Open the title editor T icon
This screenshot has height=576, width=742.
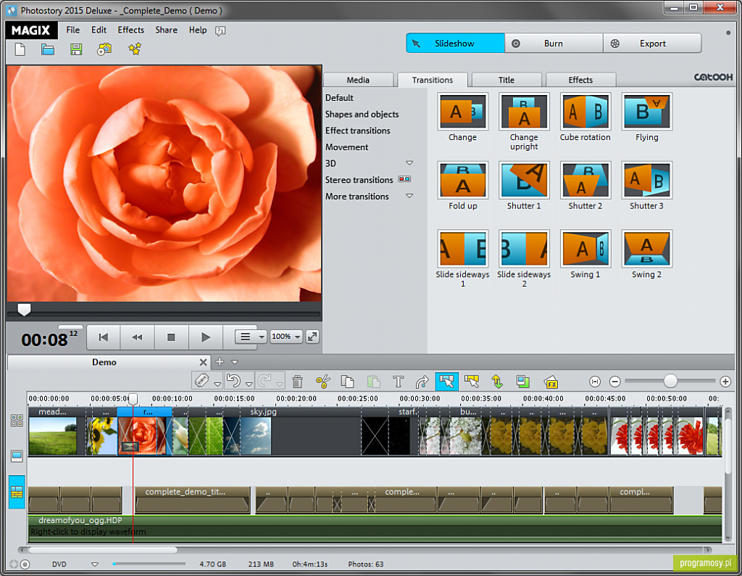[399, 382]
